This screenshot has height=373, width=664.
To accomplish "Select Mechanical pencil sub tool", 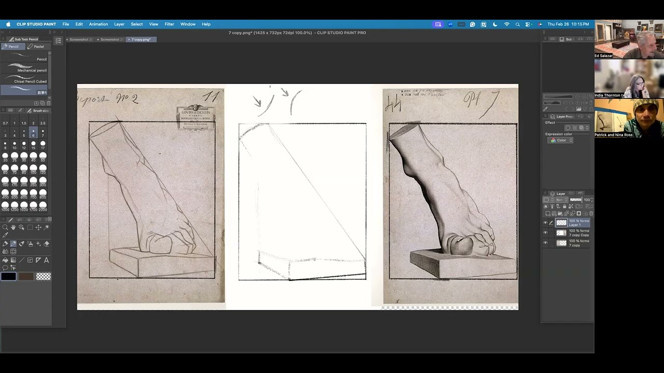I will (25, 68).
